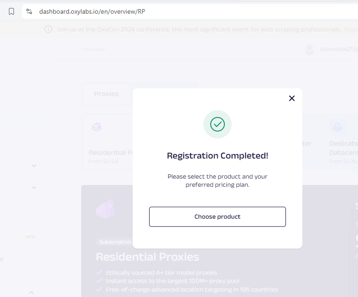
Task: Click the Dedicated Datacenter card icon
Action: (337, 127)
